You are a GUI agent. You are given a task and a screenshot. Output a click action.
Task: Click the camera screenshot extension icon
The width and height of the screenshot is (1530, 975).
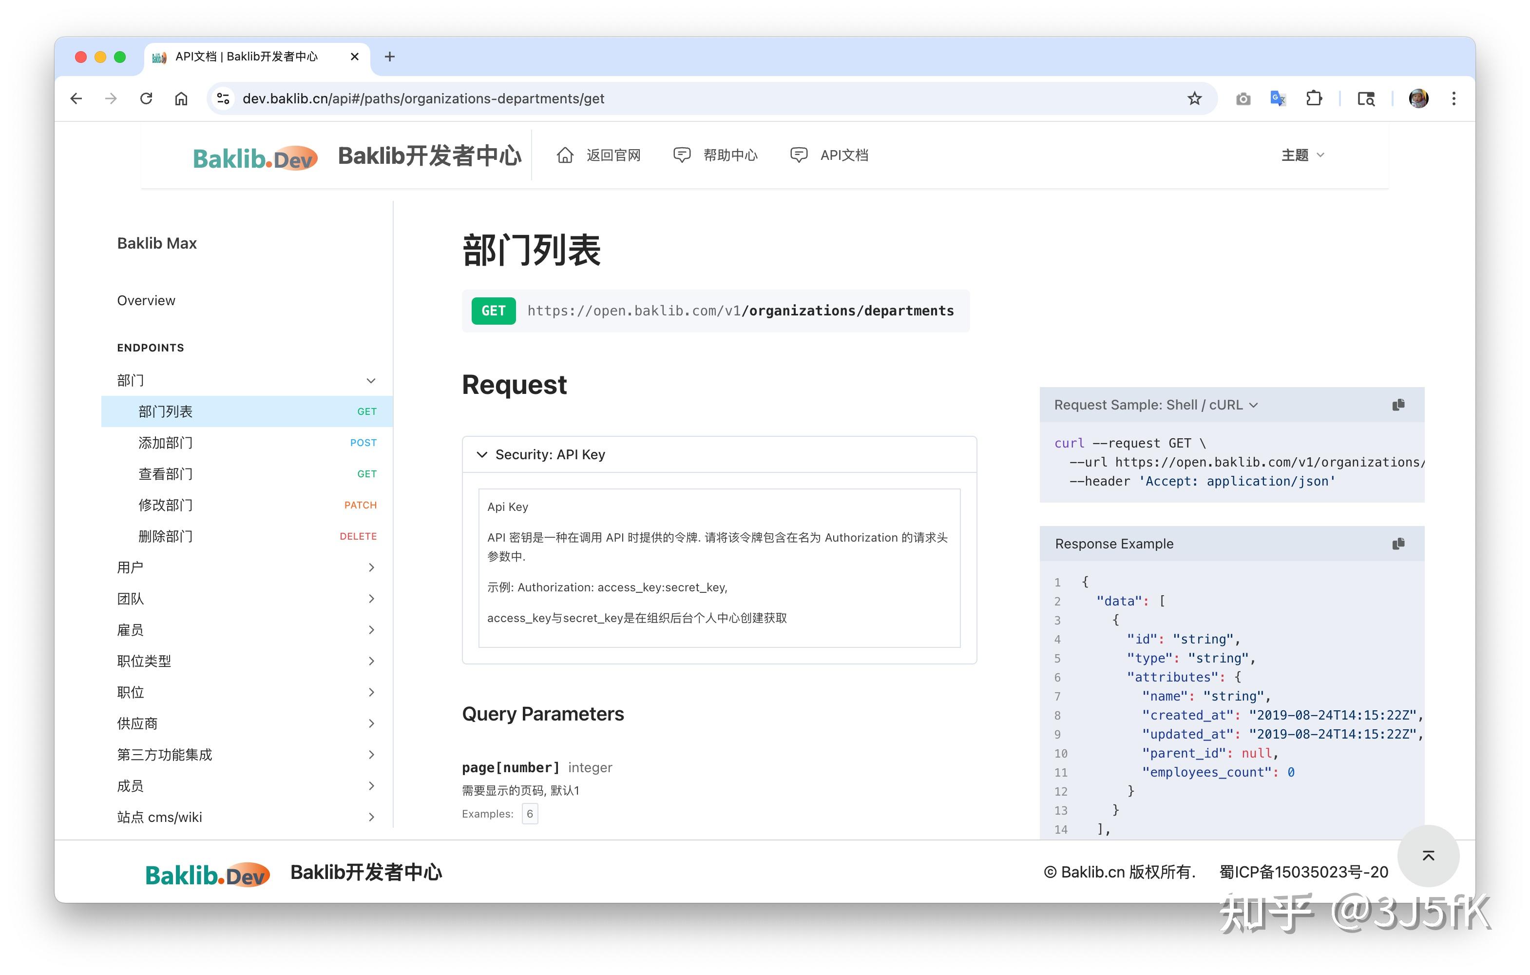pos(1243,98)
